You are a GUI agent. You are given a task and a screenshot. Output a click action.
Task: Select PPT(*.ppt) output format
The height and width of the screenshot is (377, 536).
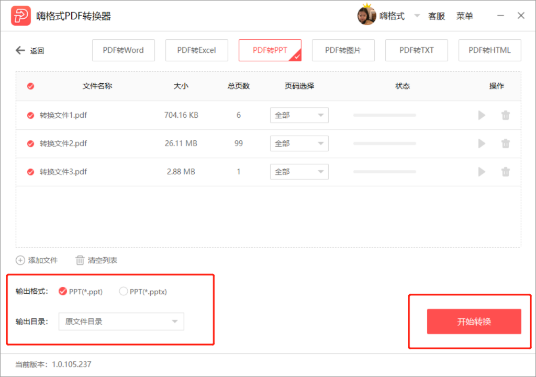[63, 292]
